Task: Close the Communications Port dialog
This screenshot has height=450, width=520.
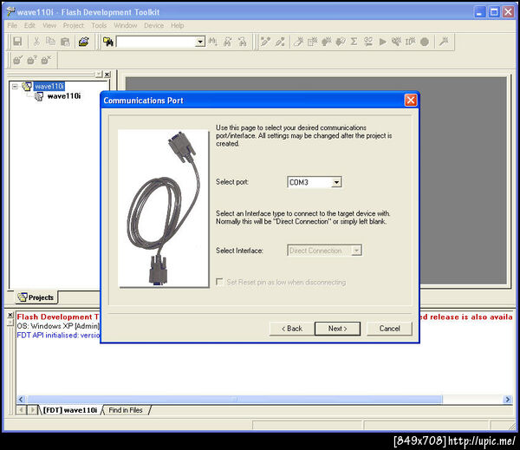Action: pos(411,101)
